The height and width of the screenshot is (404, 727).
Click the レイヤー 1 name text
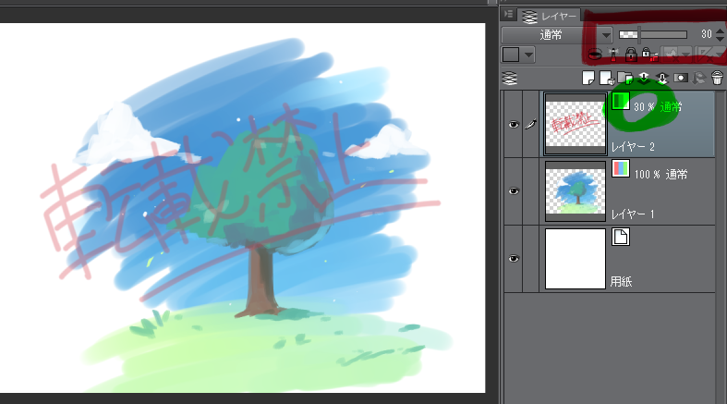click(633, 214)
